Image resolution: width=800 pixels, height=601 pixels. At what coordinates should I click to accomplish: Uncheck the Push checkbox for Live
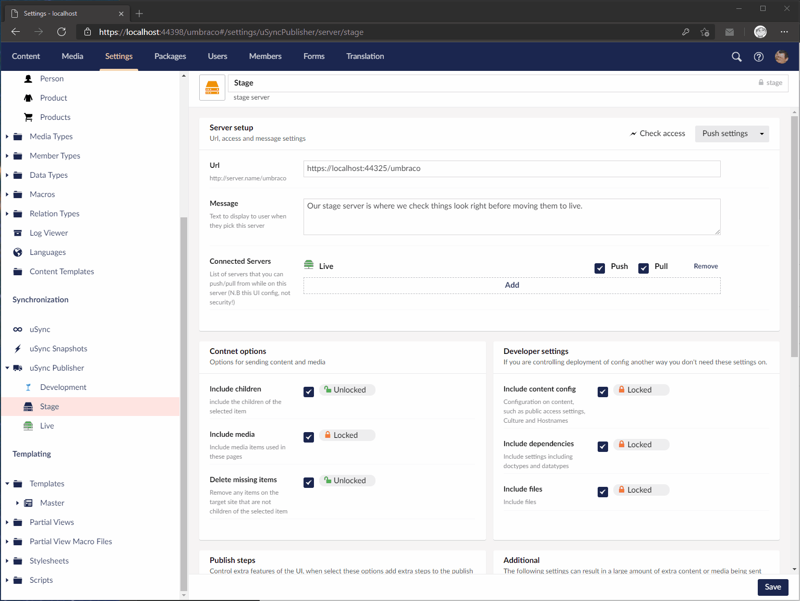600,268
